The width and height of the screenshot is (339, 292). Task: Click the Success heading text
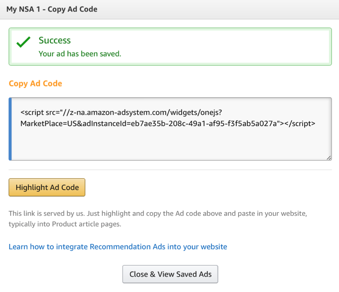point(54,40)
